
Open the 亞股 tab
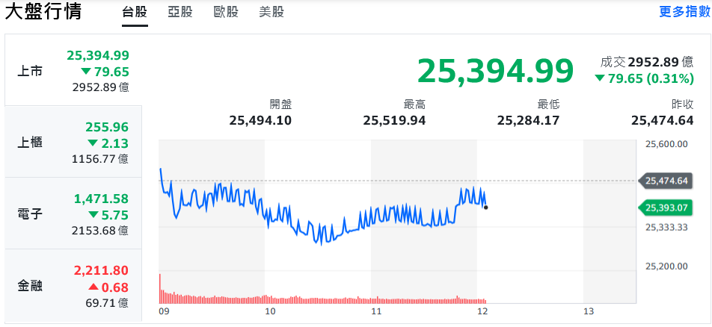pos(179,12)
